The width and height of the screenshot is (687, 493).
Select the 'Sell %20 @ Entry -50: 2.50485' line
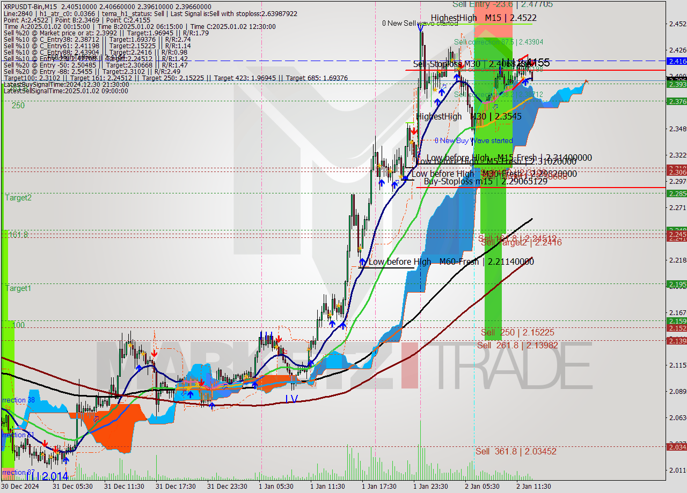[96, 65]
